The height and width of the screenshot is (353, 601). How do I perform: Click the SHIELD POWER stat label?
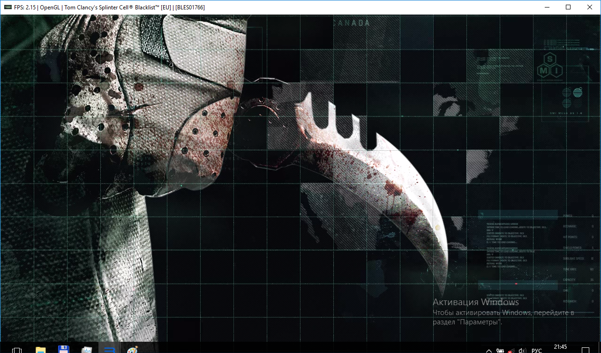572,247
